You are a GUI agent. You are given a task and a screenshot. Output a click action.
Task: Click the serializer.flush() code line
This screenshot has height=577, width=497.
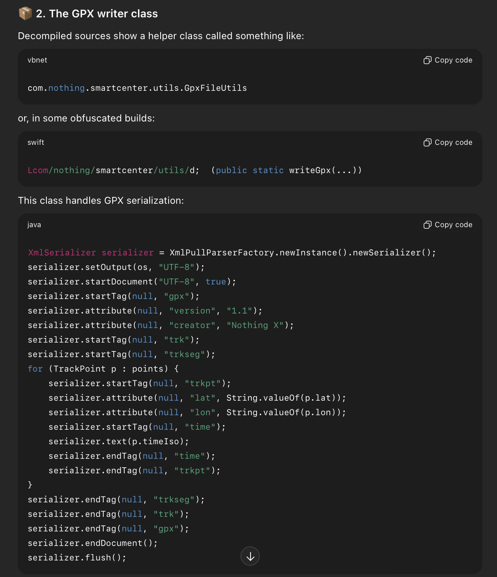click(77, 558)
